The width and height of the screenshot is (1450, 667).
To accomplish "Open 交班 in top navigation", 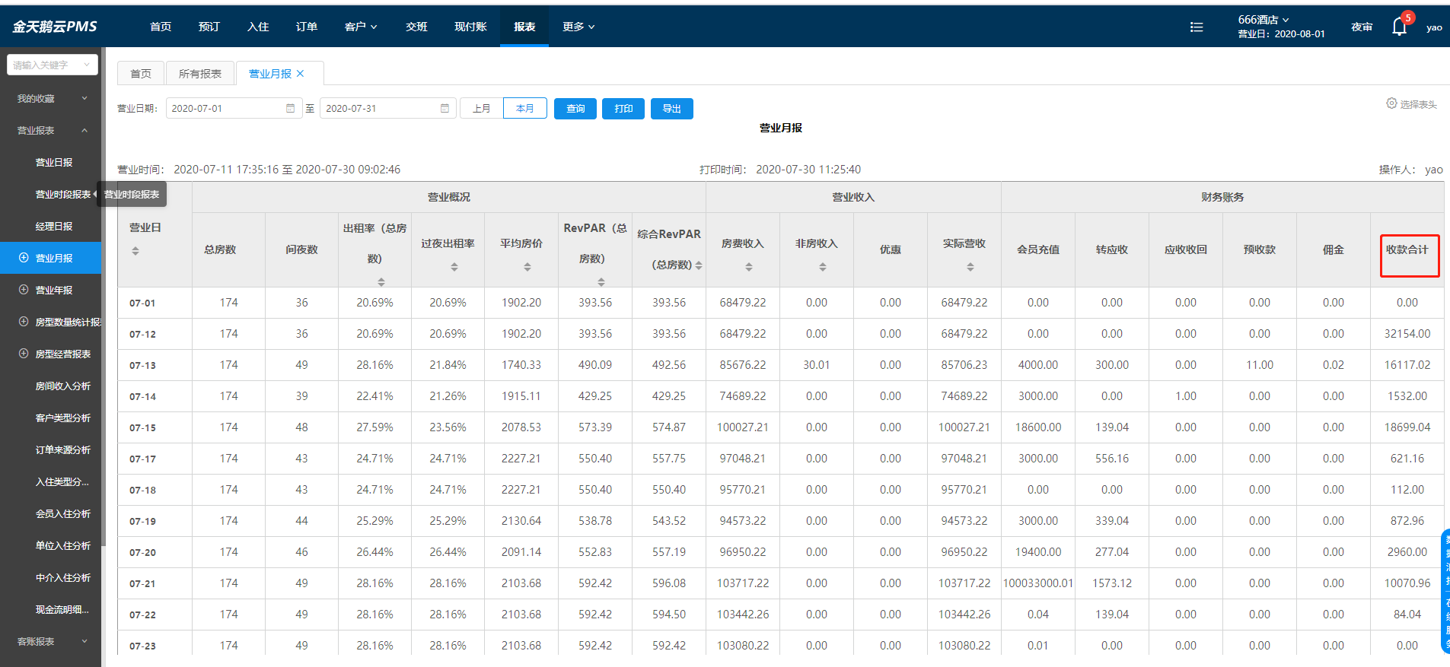I will click(x=416, y=27).
